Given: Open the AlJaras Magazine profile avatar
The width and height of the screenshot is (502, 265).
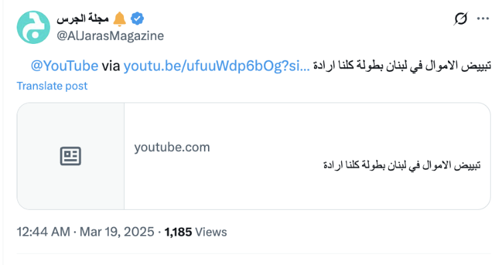Looking at the screenshot, I should click(33, 27).
